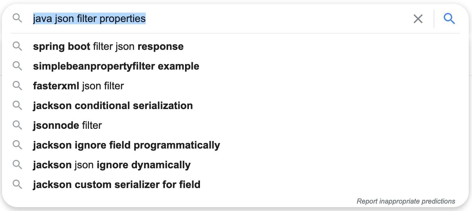This screenshot has width=472, height=211.
Task: Click magnifier icon beside "simplebeanpropertyfilter example"
Action: (x=17, y=66)
